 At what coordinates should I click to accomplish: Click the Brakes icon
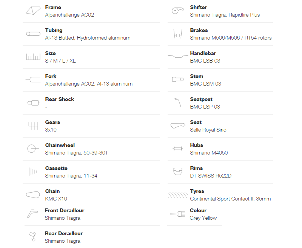tap(178, 34)
